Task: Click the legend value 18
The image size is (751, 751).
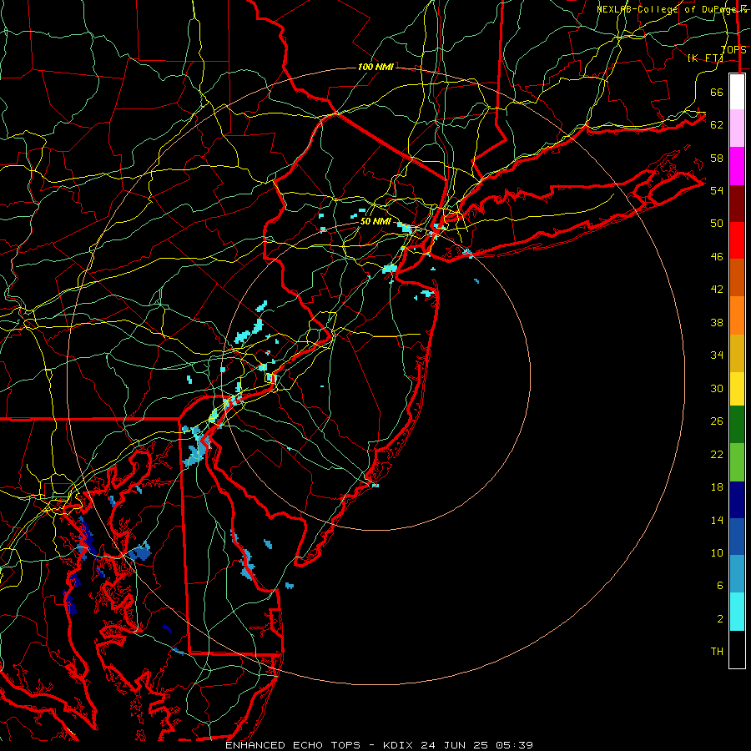Action: 717,487
